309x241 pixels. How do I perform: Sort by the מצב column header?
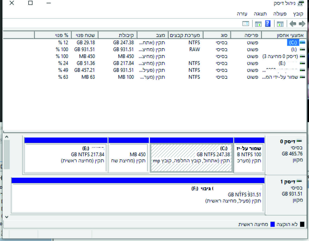pyautogui.click(x=152, y=35)
